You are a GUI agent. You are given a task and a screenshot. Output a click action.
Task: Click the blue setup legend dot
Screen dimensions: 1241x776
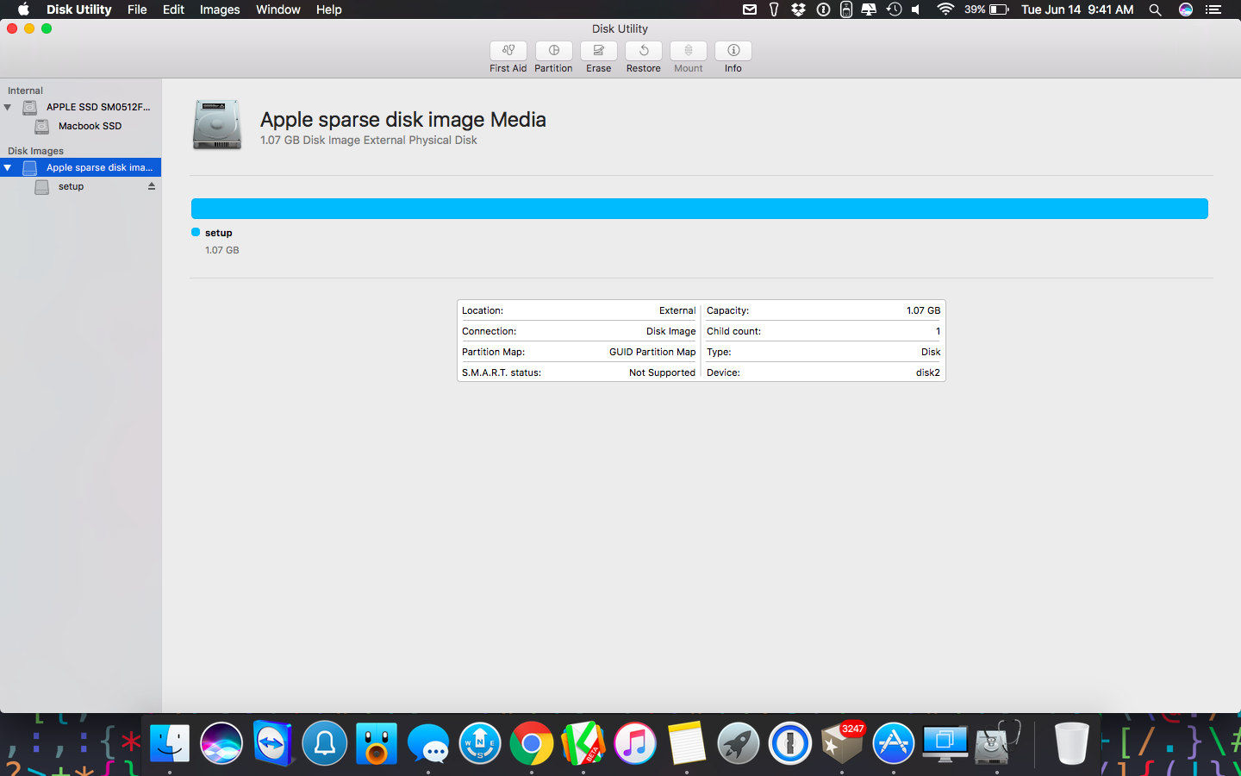[196, 232]
